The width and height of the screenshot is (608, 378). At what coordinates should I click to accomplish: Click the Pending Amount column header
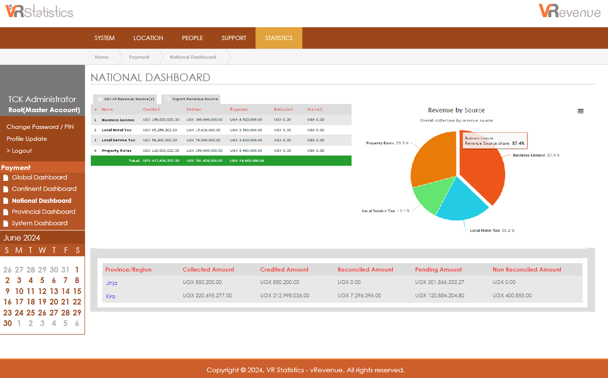438,270
